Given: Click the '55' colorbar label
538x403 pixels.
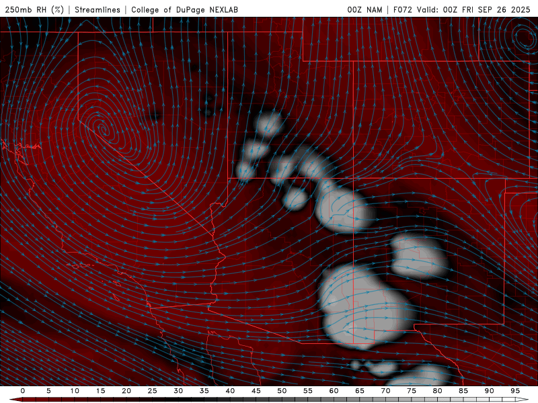Looking at the screenshot, I should (x=307, y=391).
